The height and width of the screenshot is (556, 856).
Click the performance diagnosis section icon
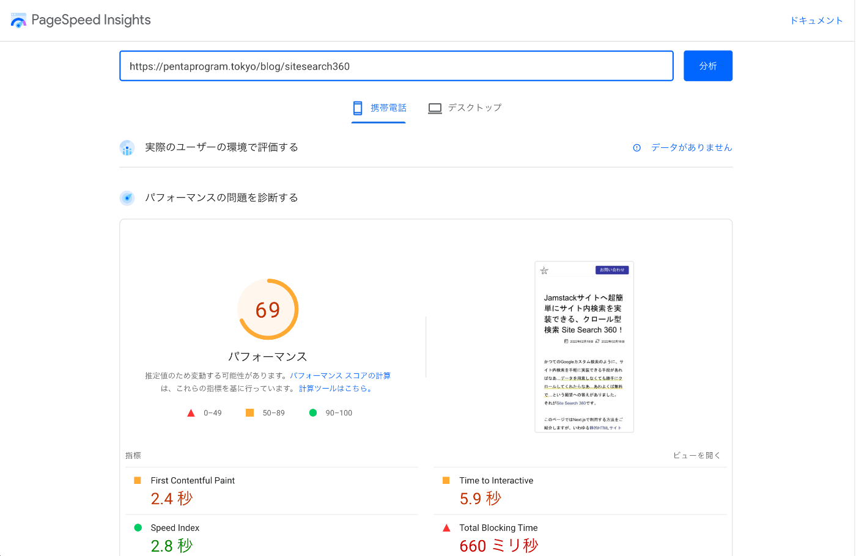coord(127,198)
